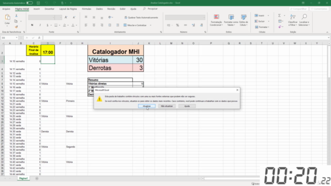This screenshot has width=331, height=186.
Task: Click the Decrease Decimal icon
Action: coord(201,25)
